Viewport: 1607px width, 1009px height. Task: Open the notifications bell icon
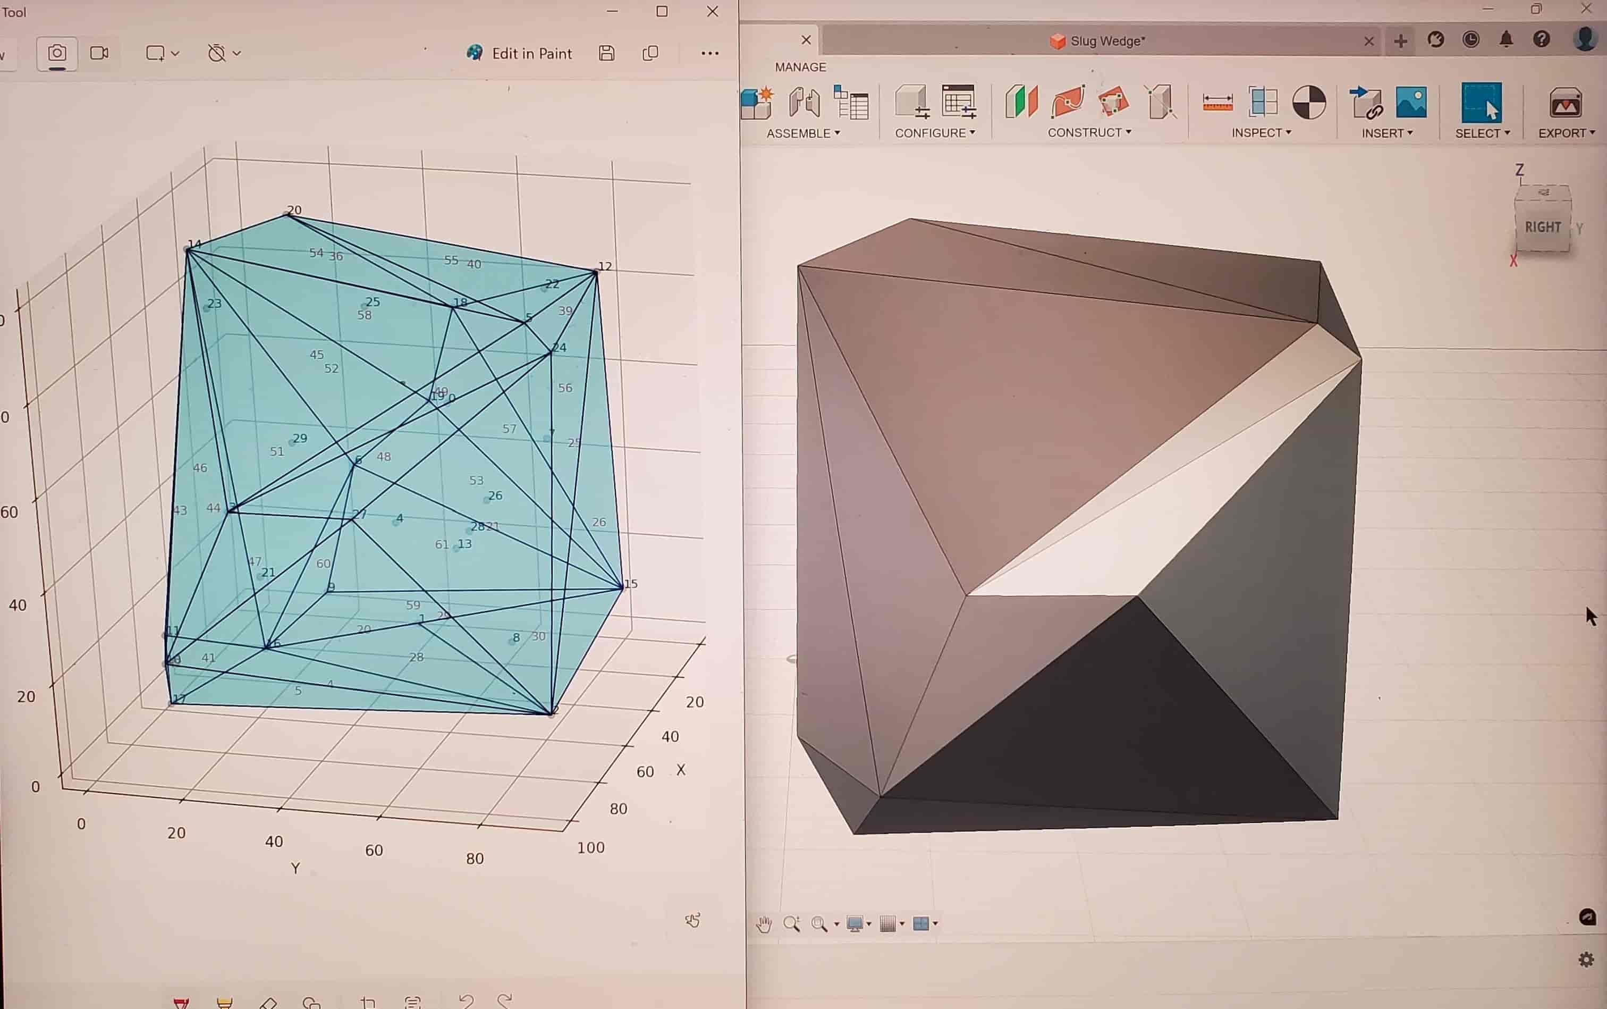pyautogui.click(x=1506, y=40)
